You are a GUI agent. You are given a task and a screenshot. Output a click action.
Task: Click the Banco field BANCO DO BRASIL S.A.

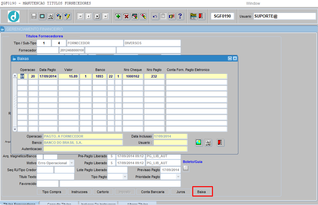83,143
